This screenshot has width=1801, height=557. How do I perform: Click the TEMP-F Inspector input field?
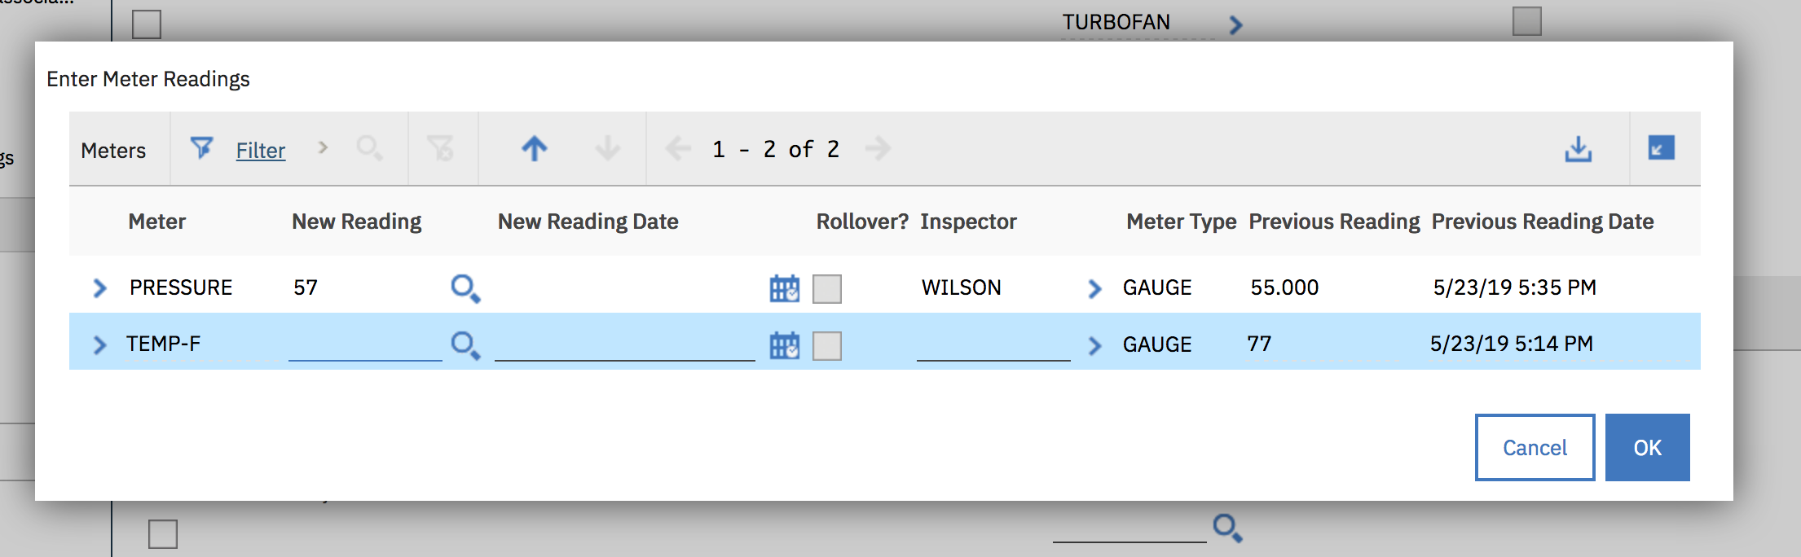993,344
